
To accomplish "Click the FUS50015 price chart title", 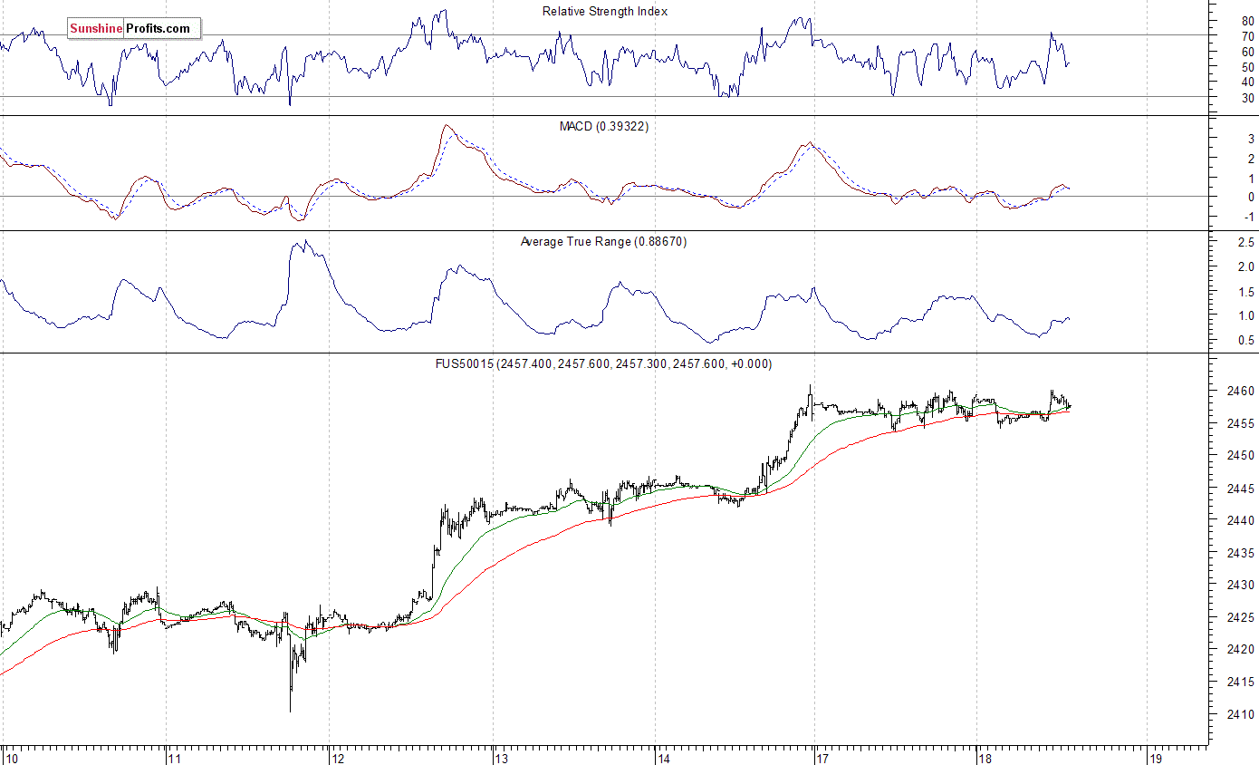I will 604,363.
